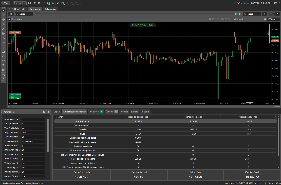Open the Backtesting tab

(x=35, y=9)
